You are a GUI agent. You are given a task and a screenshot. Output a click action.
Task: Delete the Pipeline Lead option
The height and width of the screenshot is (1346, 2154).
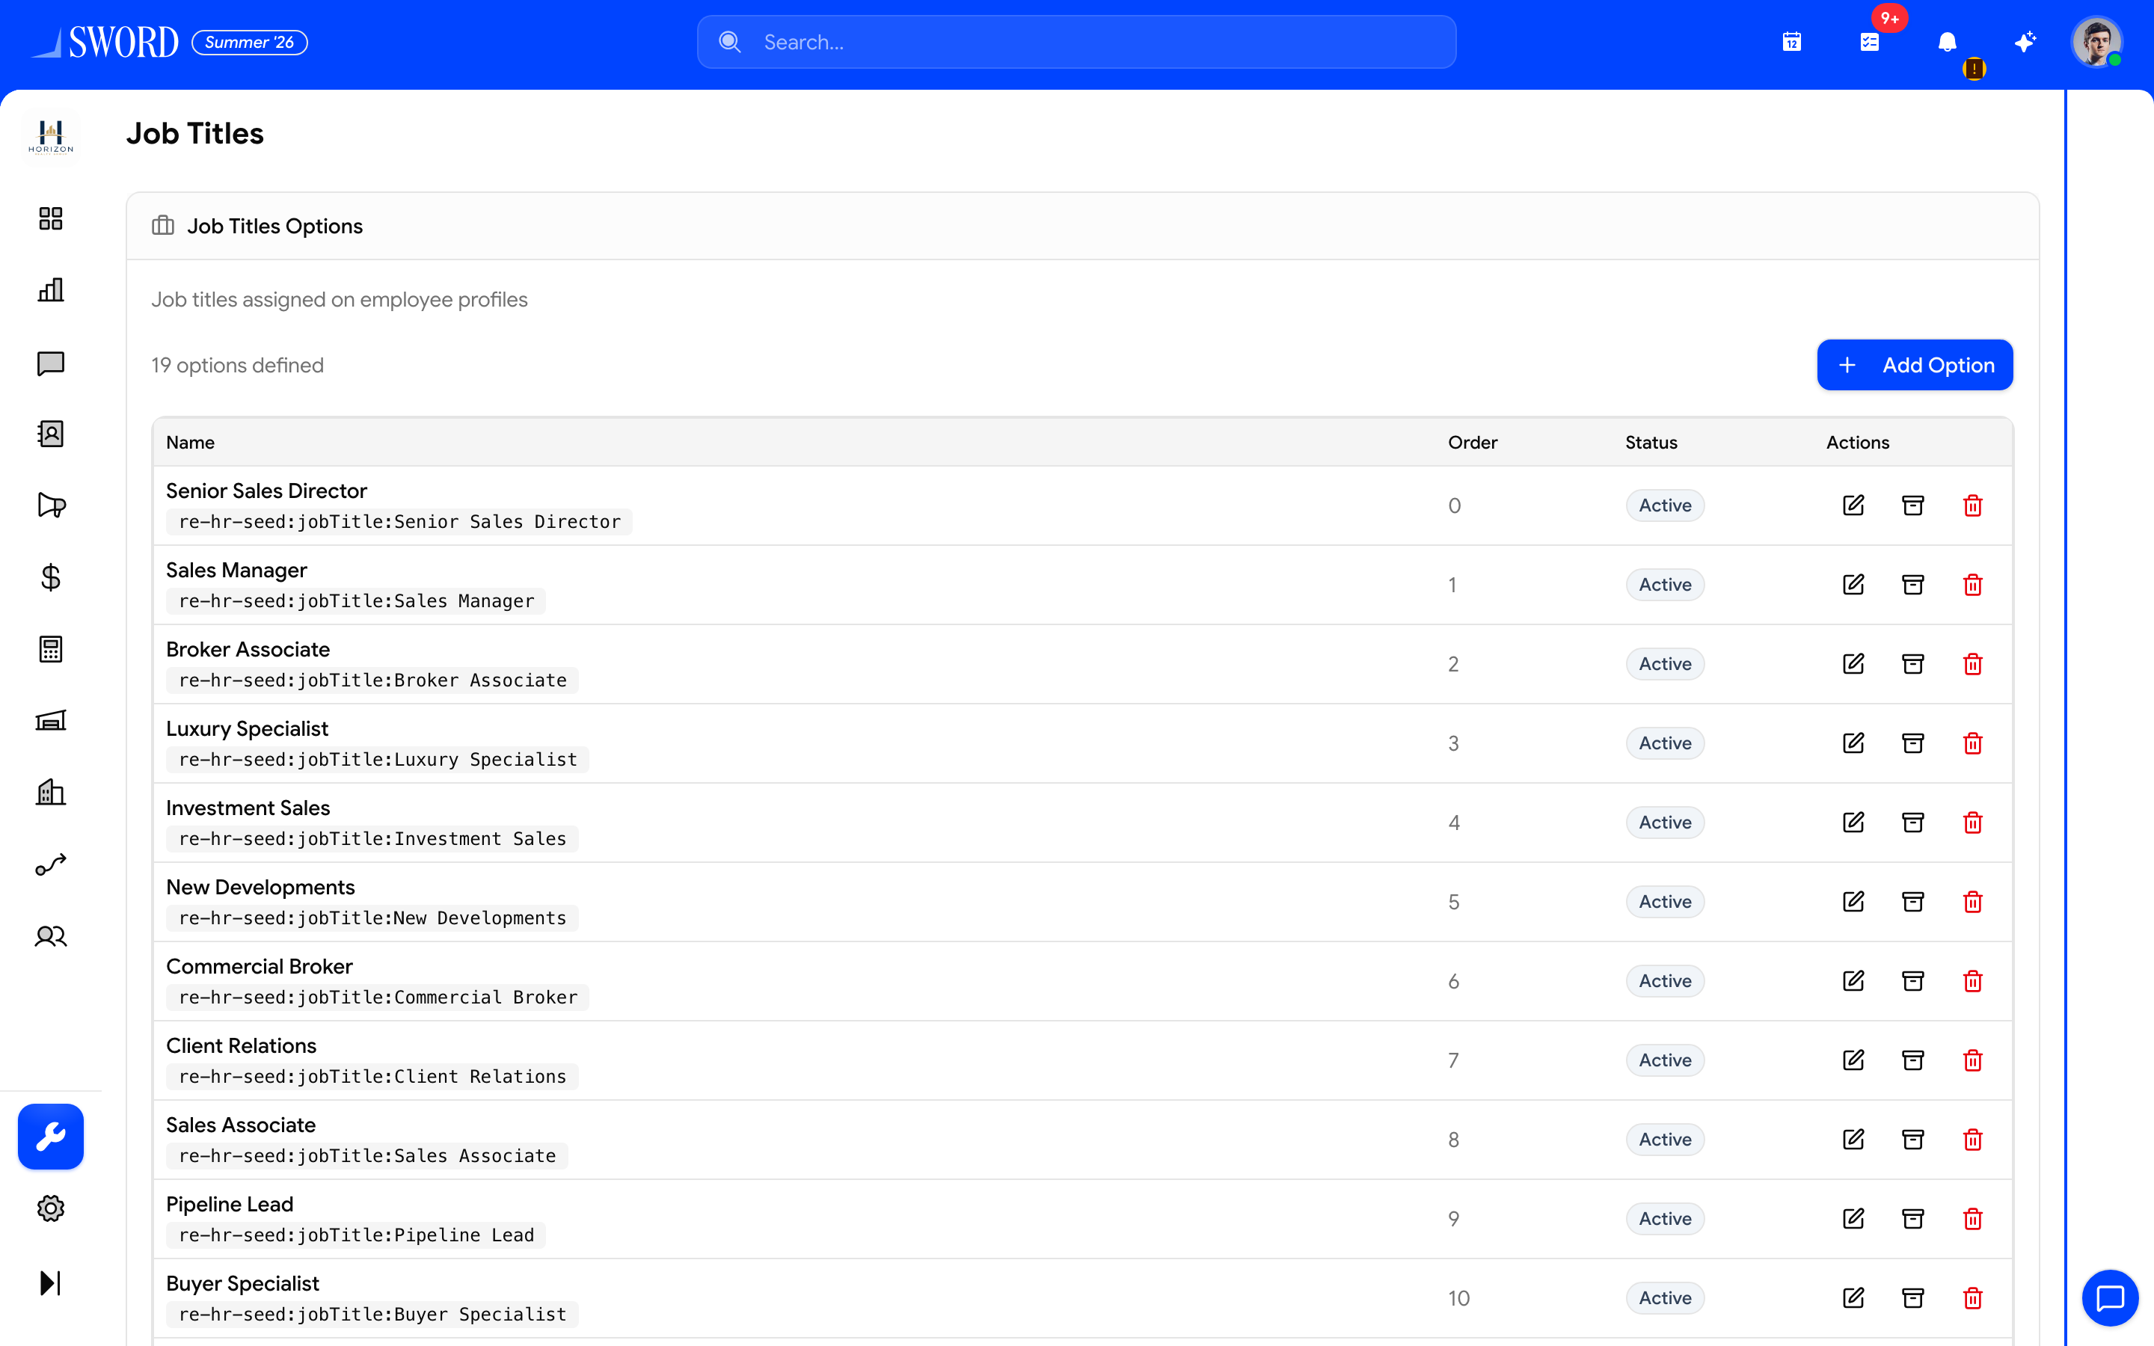point(1972,1219)
